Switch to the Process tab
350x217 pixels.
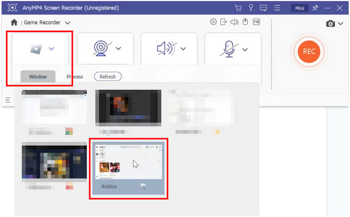[75, 77]
